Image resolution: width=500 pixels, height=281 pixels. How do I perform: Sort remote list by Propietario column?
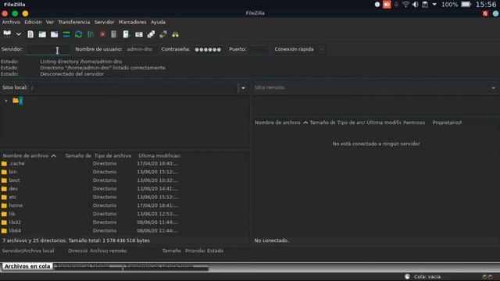(447, 123)
